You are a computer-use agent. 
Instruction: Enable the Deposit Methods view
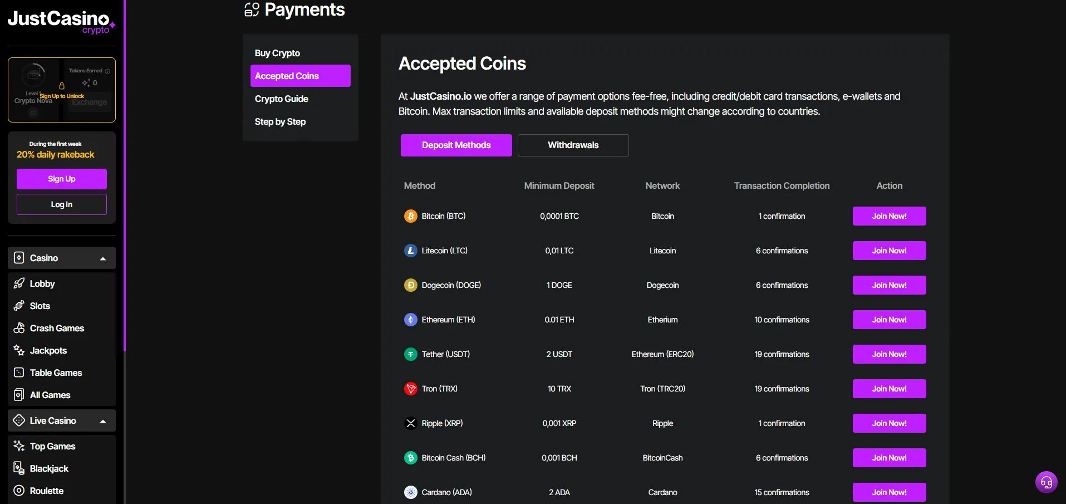click(456, 145)
